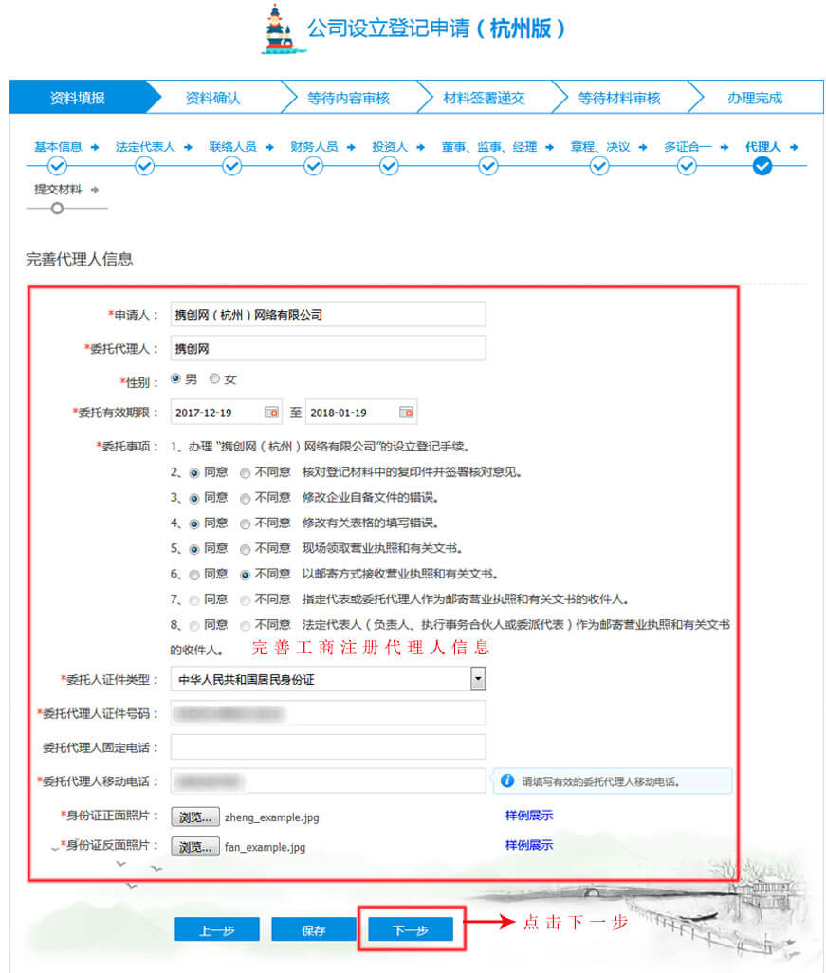This screenshot has height=973, width=826.
Task: Open the calendar picker for 2018-01-19 date
Action: [406, 412]
